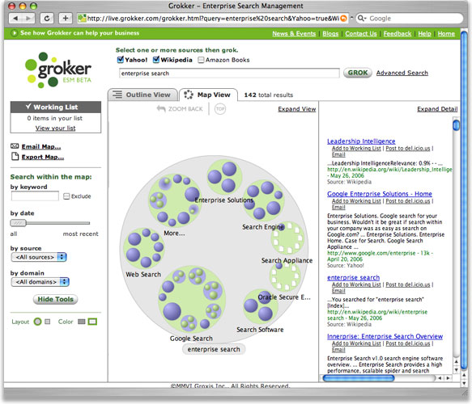The image size is (472, 404).
Task: Select the circular layout icon
Action: [37, 322]
